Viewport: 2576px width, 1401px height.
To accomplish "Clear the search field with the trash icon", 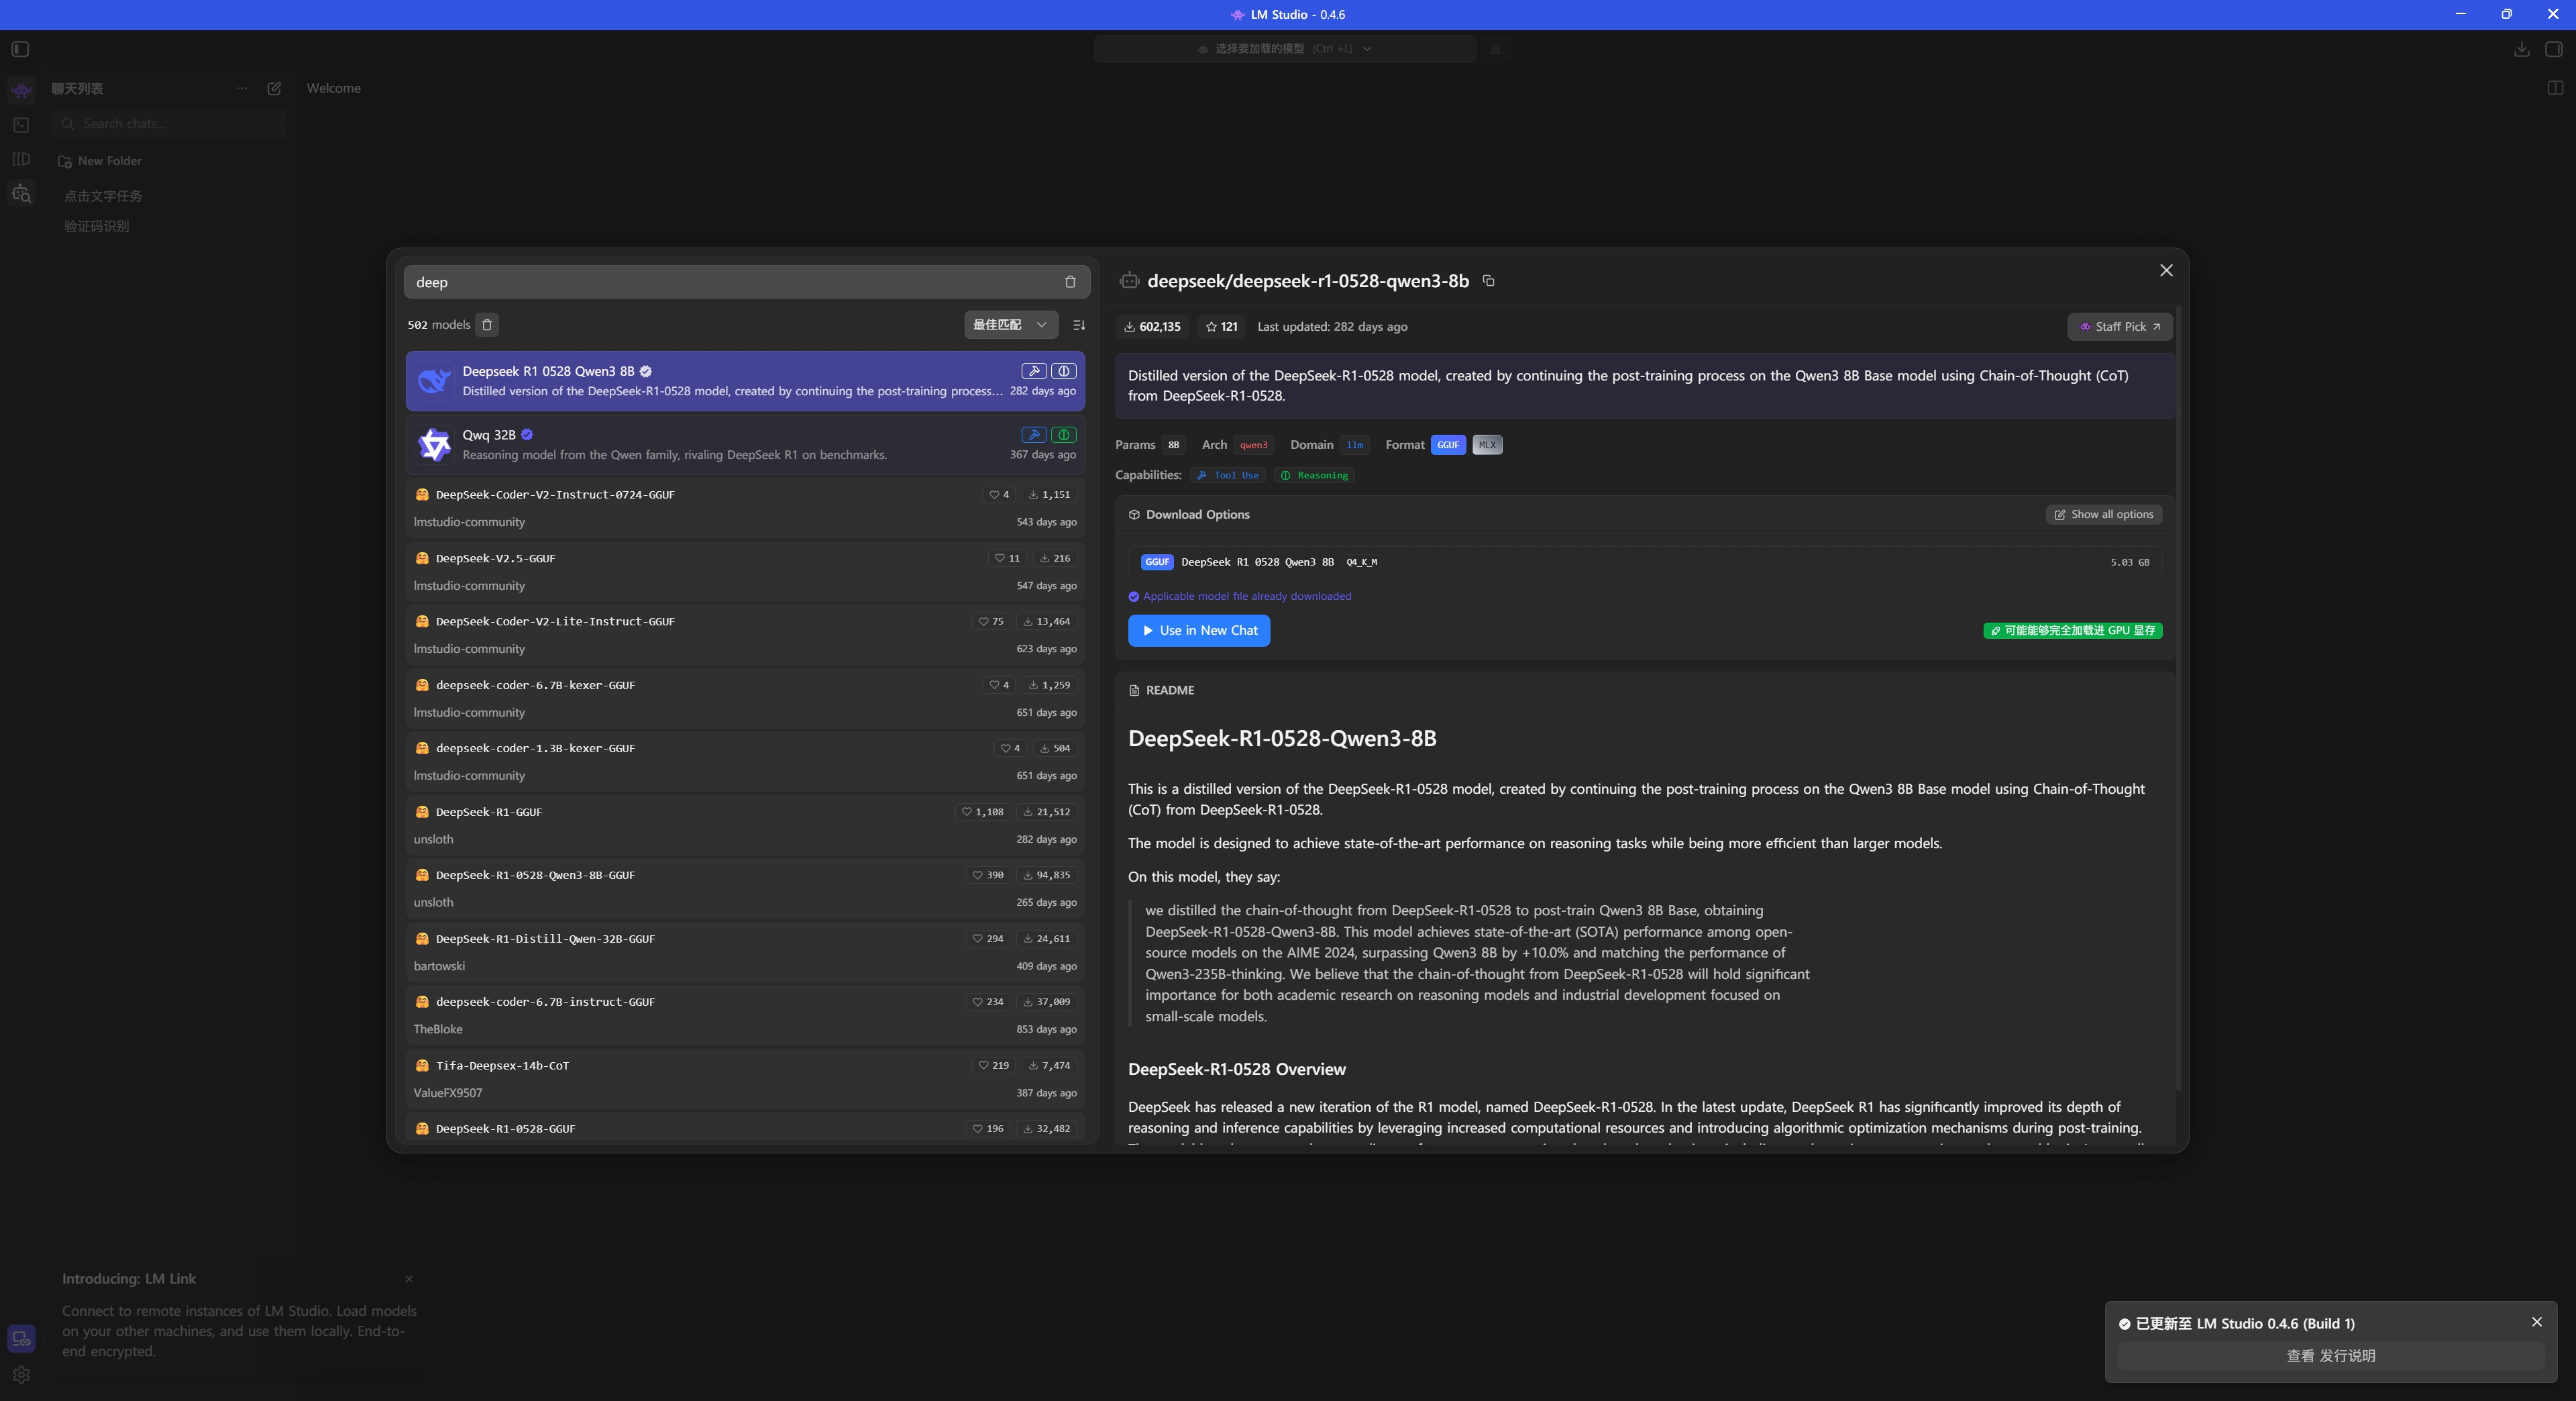I will tap(1070, 282).
